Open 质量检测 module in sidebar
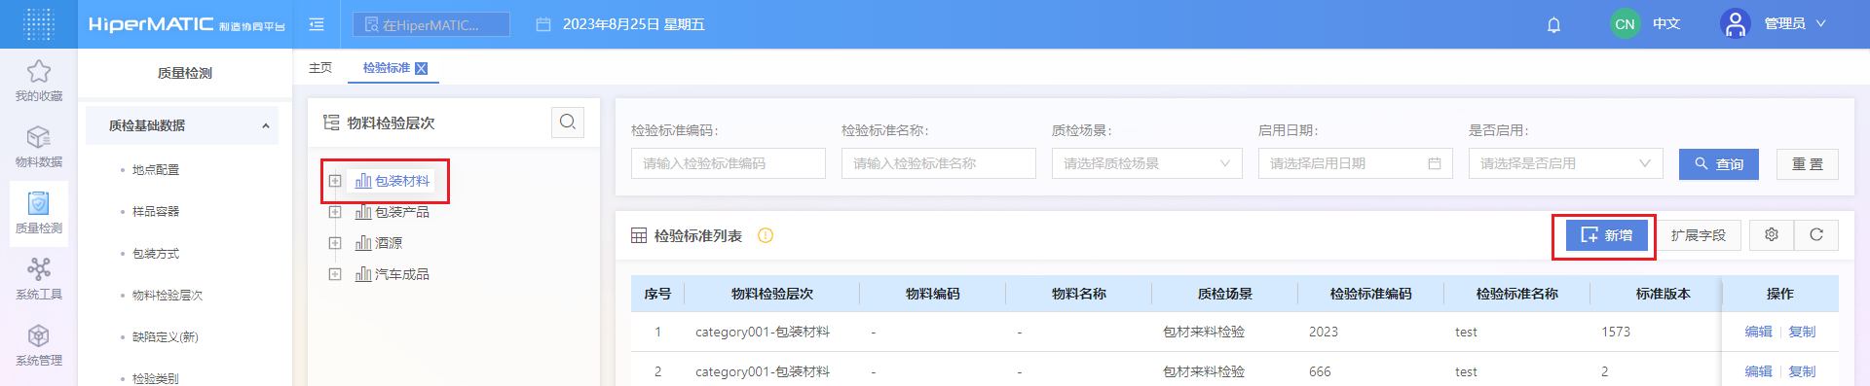Image resolution: width=1870 pixels, height=386 pixels. tap(39, 213)
